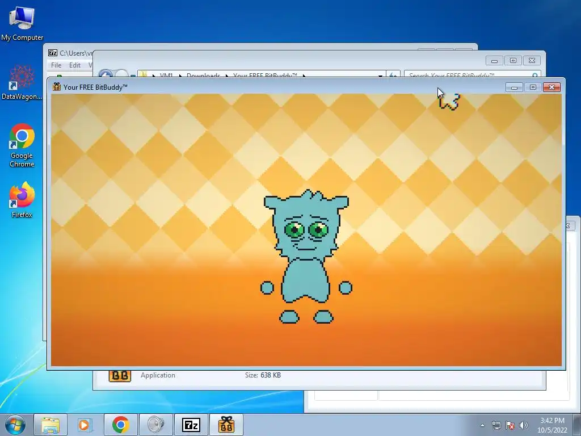Image resolution: width=581 pixels, height=436 pixels.
Task: Open the Action Center flag icon
Action: [x=510, y=425]
